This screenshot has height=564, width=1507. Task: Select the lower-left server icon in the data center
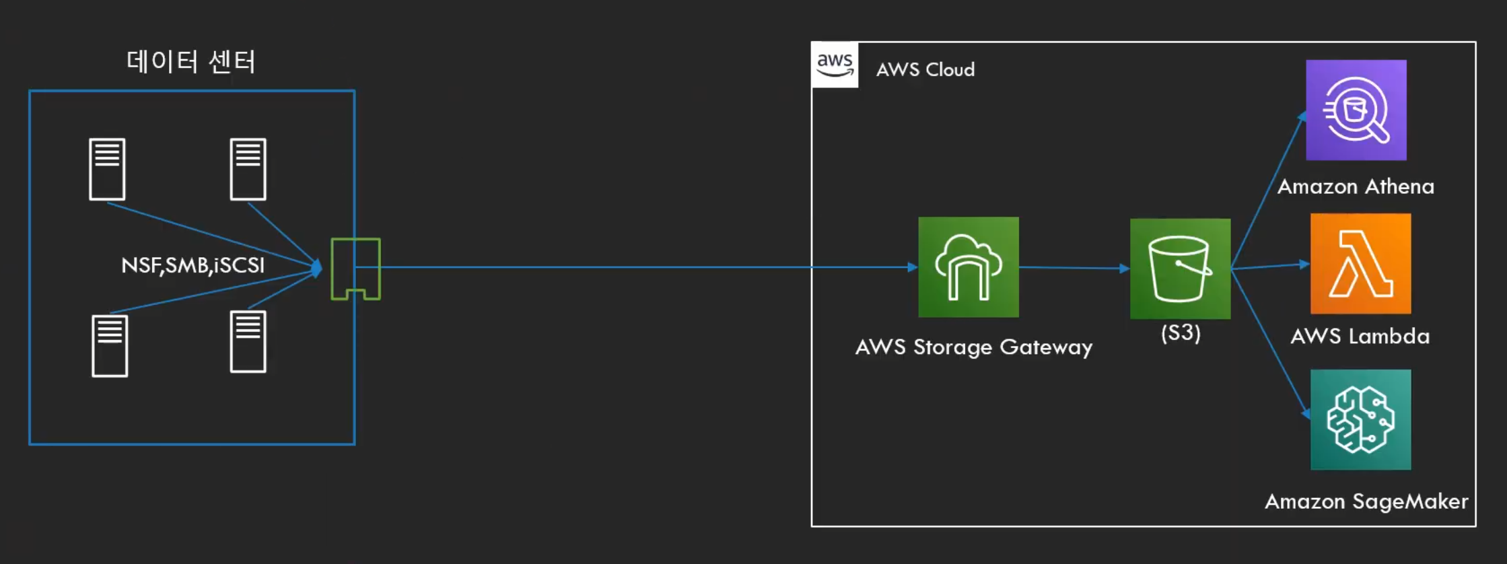click(x=110, y=346)
